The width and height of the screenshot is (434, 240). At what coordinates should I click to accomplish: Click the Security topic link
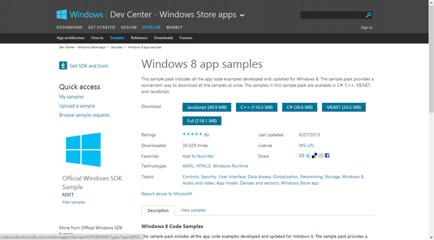click(208, 177)
